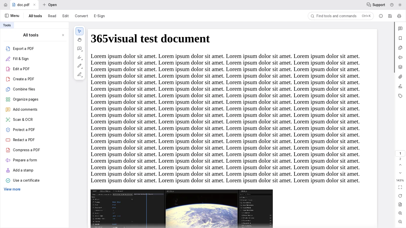Go to next page arrow
Screen dimensions: 406x228
[x=400, y=173]
